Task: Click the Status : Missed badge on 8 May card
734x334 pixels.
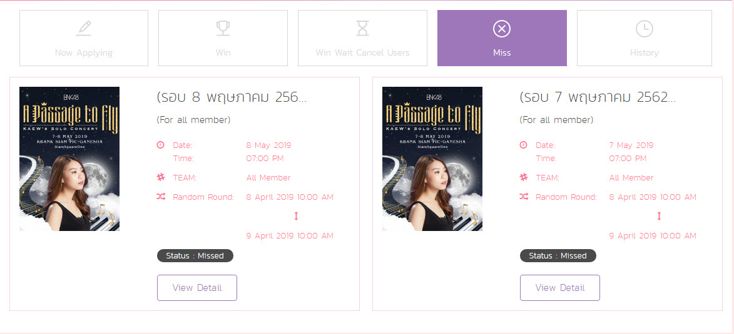Action: coord(195,255)
